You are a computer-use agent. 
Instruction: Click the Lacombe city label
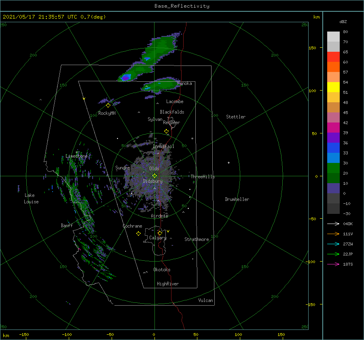tap(175, 101)
